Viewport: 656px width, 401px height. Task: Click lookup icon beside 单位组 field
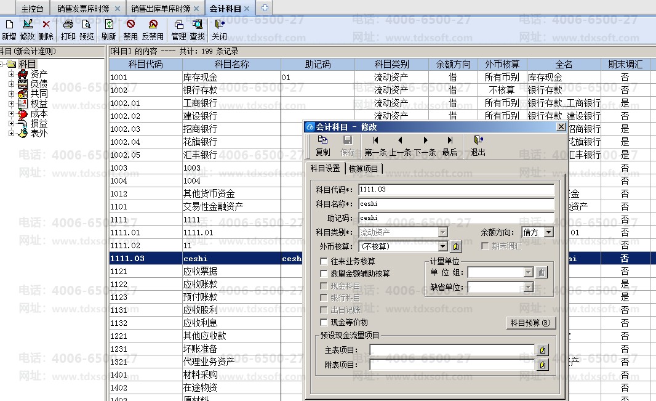542,272
